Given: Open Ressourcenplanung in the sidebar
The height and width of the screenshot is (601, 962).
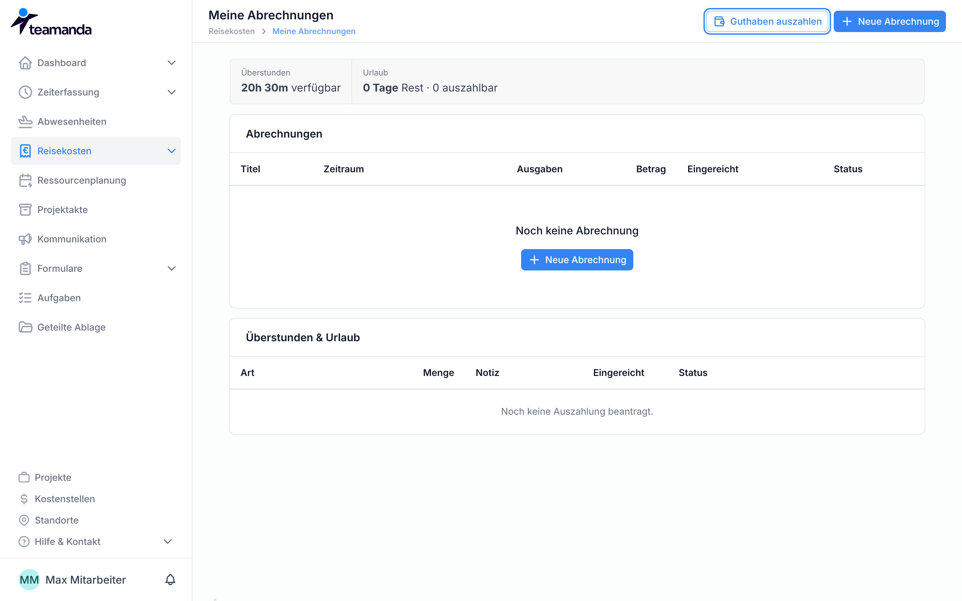Looking at the screenshot, I should [x=96, y=180].
